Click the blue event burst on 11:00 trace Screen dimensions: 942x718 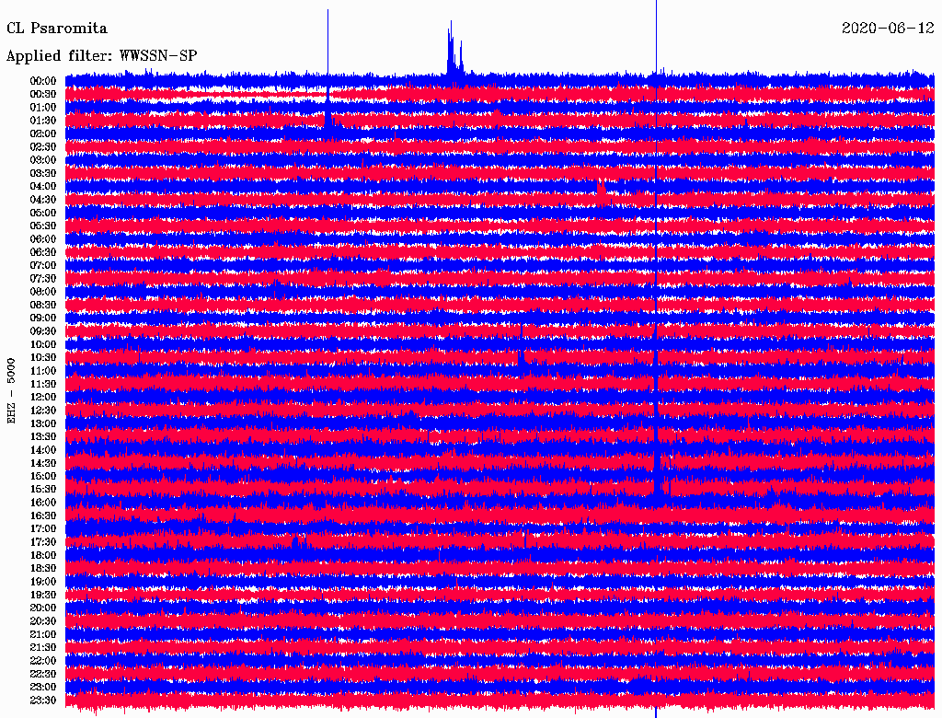pyautogui.click(x=522, y=358)
